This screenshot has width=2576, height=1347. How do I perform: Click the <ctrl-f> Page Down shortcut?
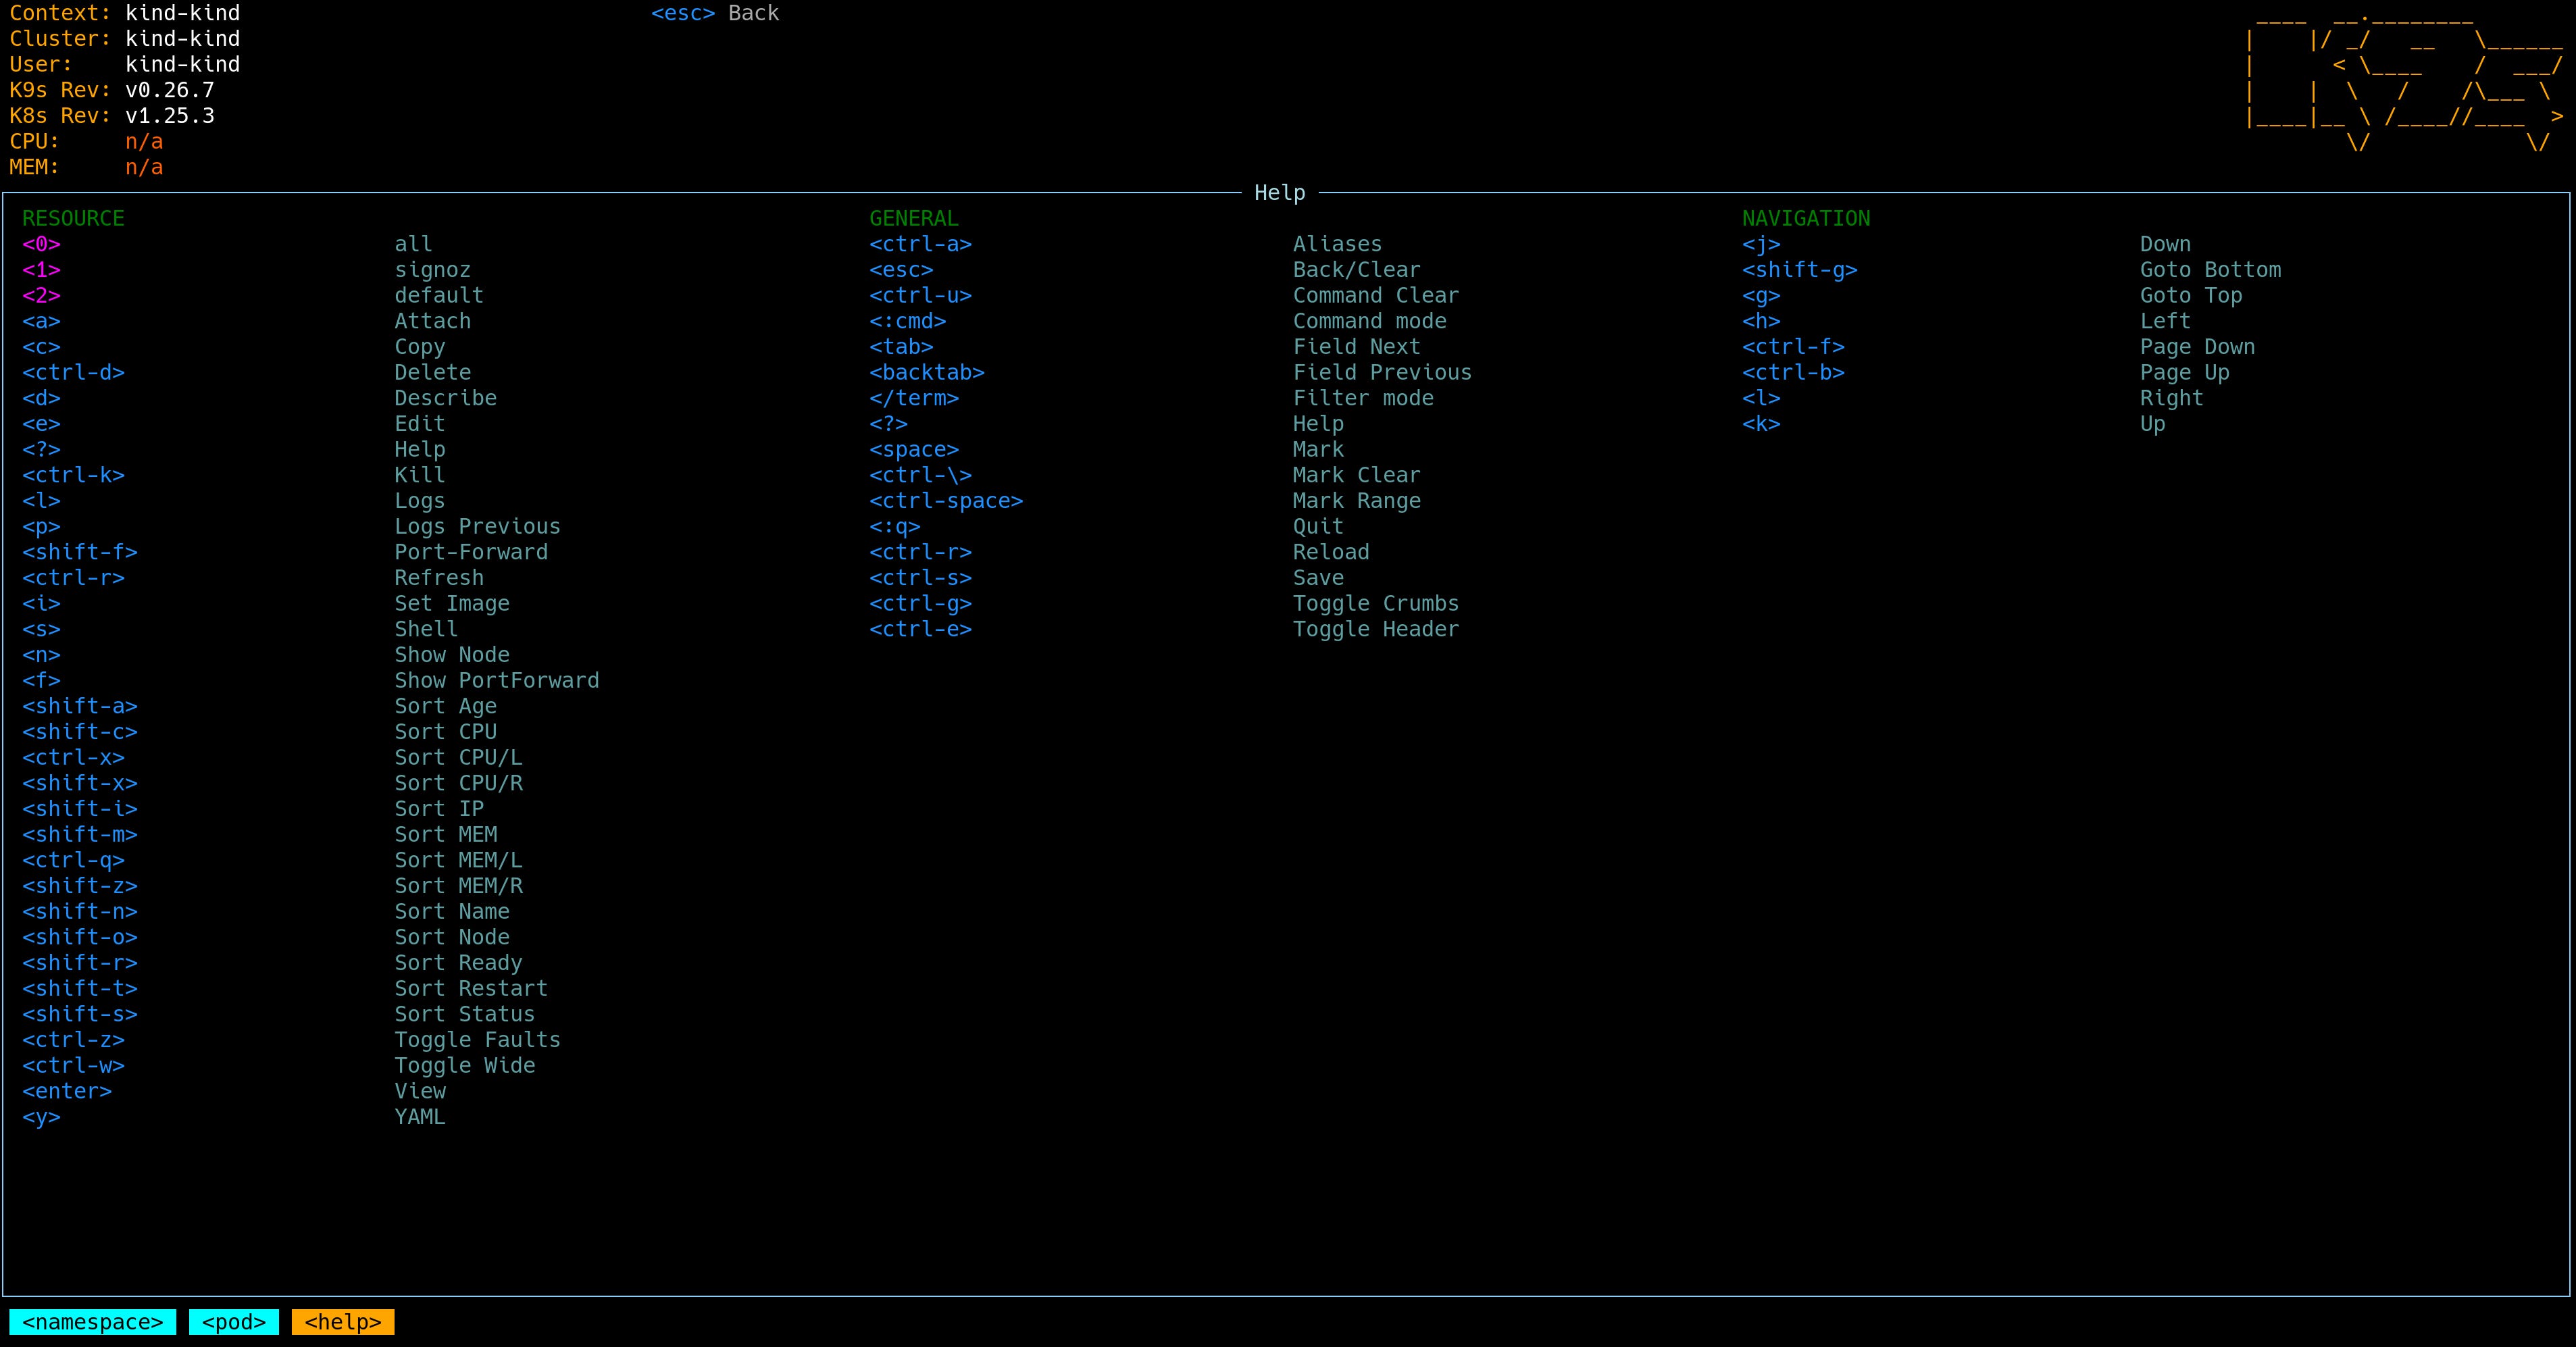coord(1793,347)
